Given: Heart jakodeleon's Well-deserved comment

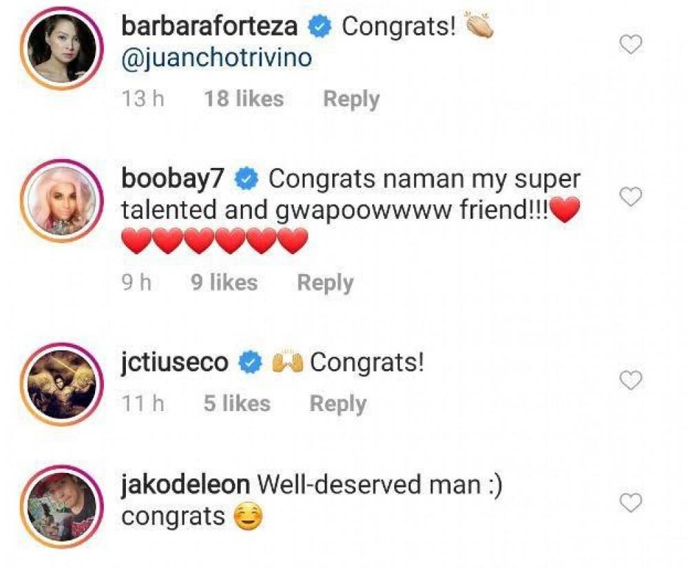Looking at the screenshot, I should tap(630, 503).
